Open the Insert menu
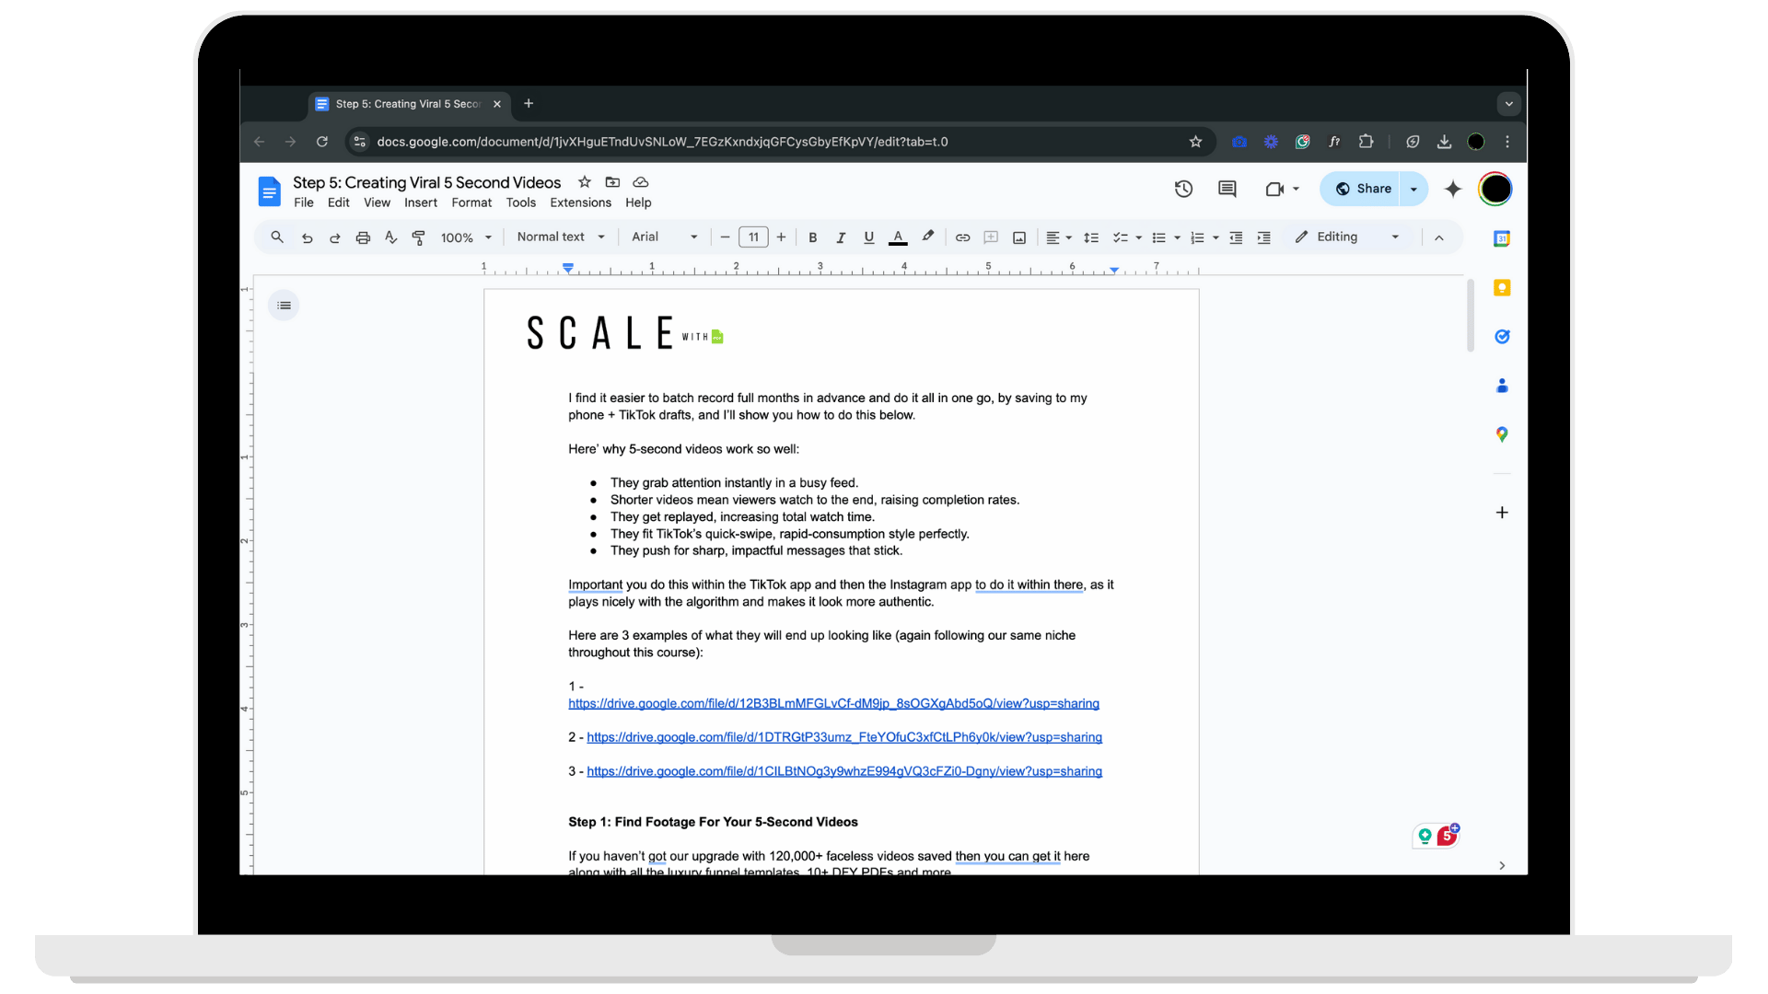Image resolution: width=1768 pixels, height=994 pixels. 420,202
